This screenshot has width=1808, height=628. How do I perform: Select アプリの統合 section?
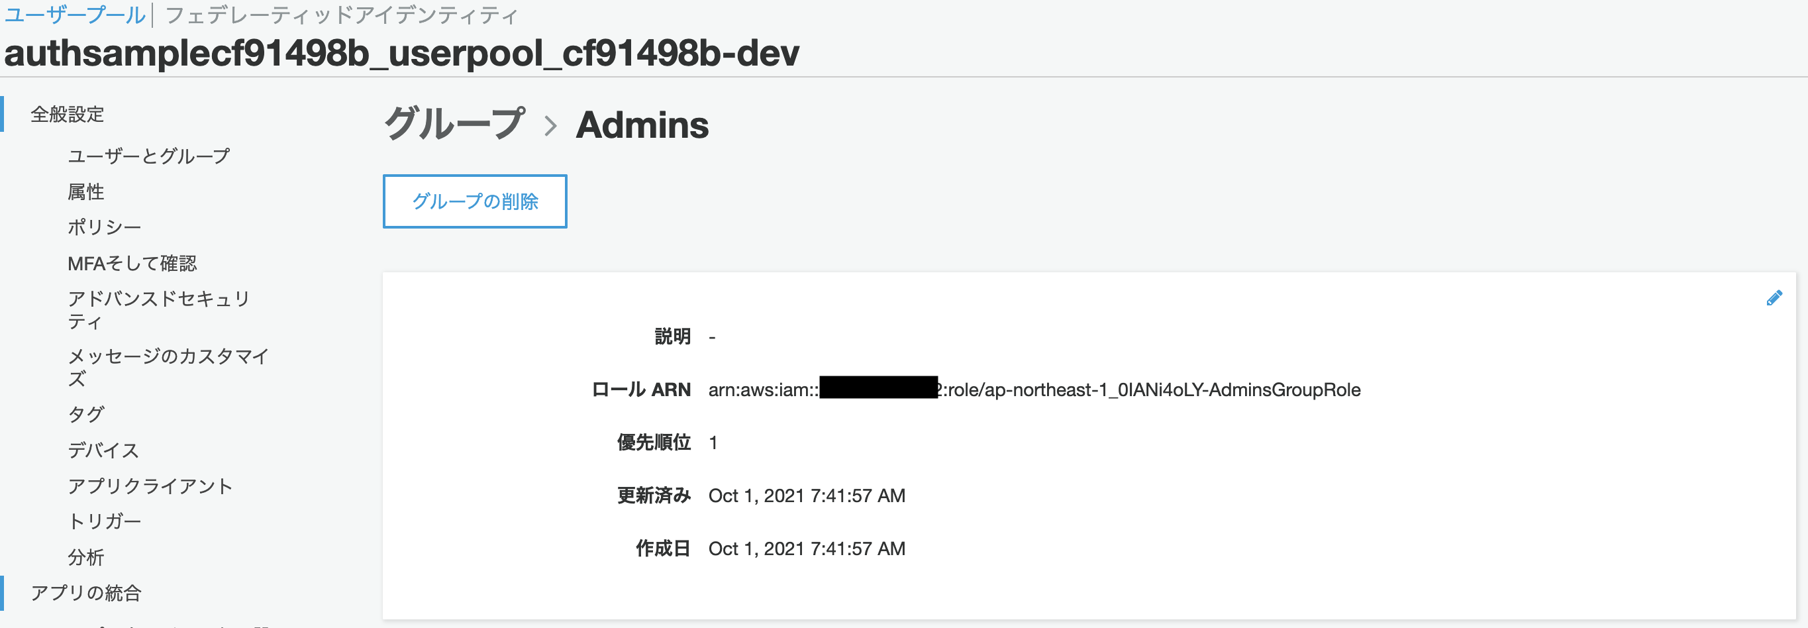click(85, 593)
